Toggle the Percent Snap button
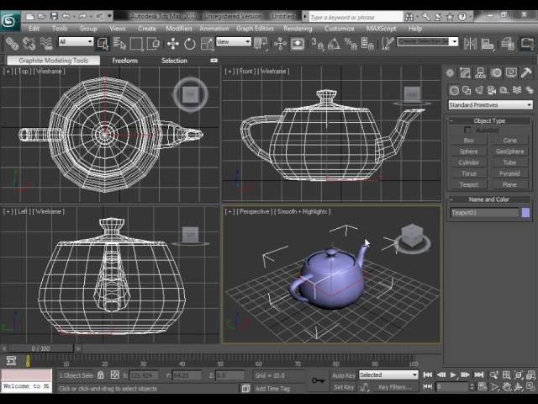The height and width of the screenshot is (404, 538). click(x=351, y=44)
